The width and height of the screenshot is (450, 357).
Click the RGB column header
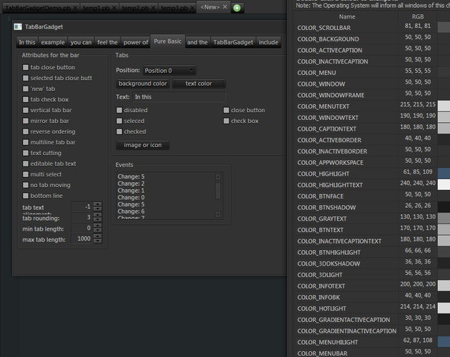(418, 16)
